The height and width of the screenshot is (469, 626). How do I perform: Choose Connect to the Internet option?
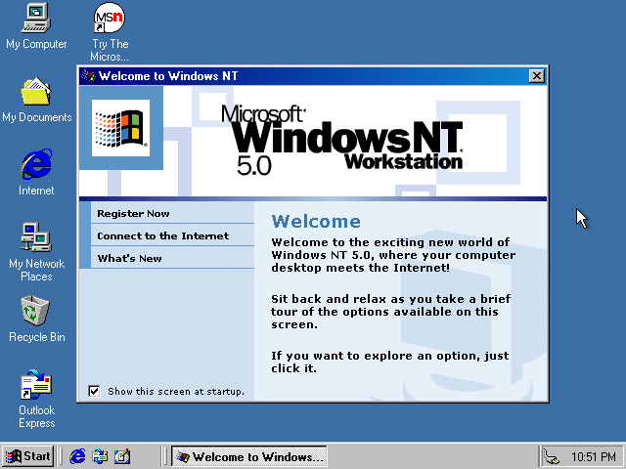coord(172,235)
